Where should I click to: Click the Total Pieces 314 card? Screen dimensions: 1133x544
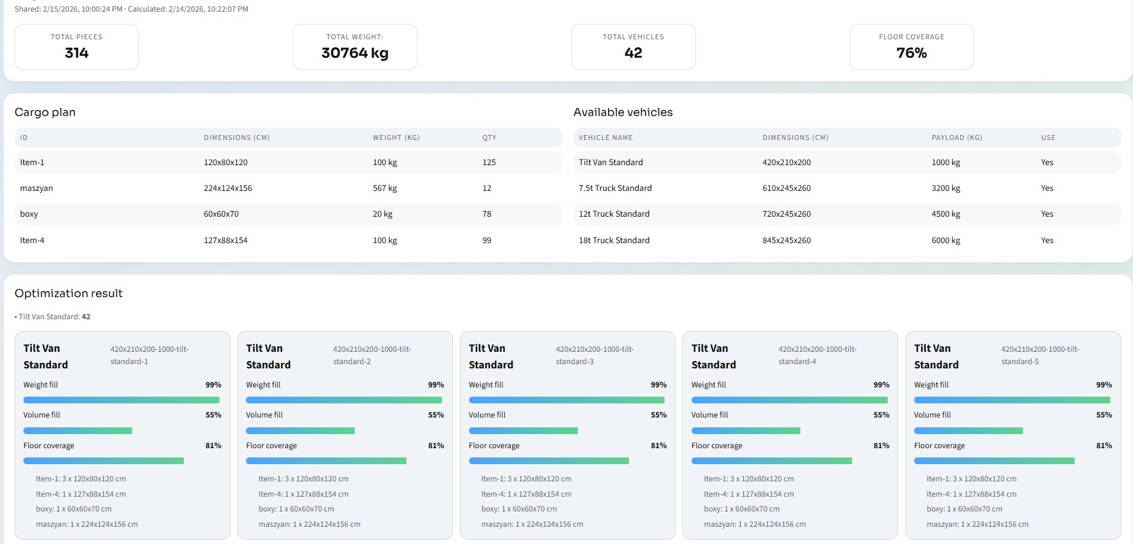click(x=77, y=47)
